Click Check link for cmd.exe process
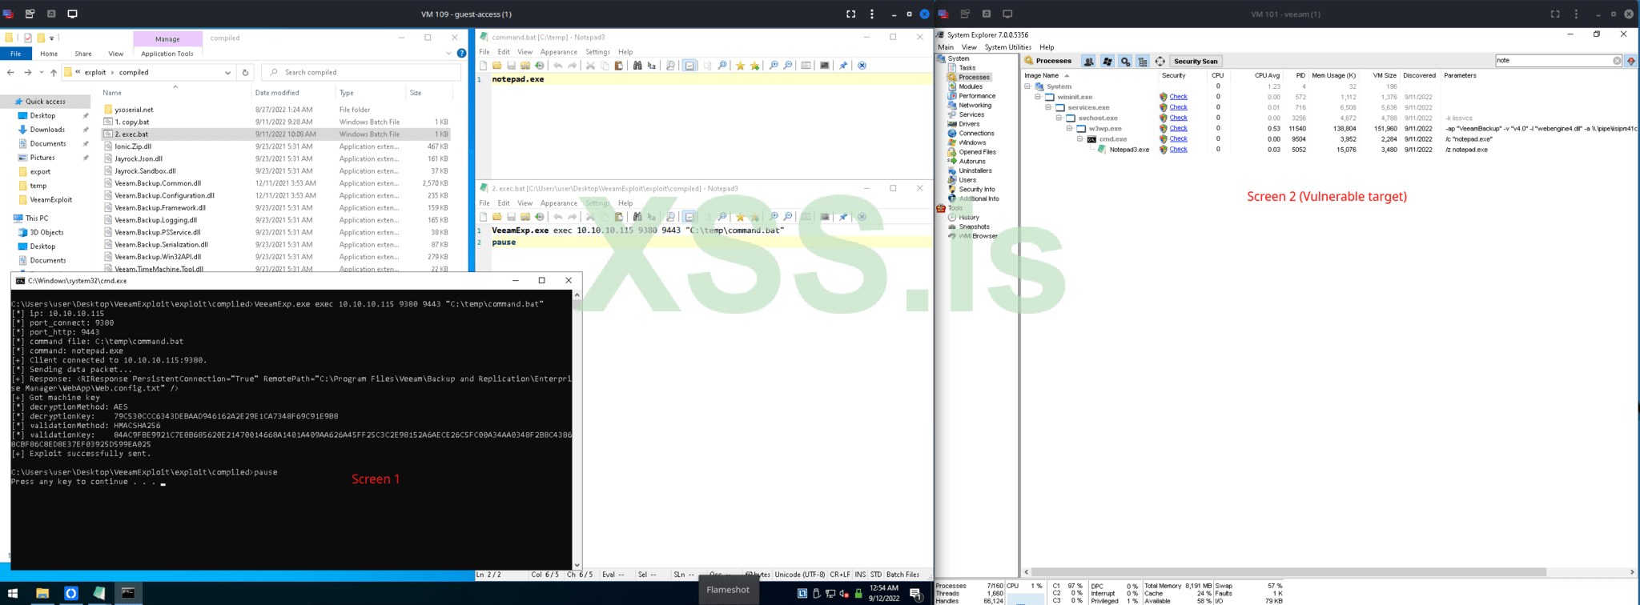This screenshot has width=1640, height=605. [x=1178, y=139]
